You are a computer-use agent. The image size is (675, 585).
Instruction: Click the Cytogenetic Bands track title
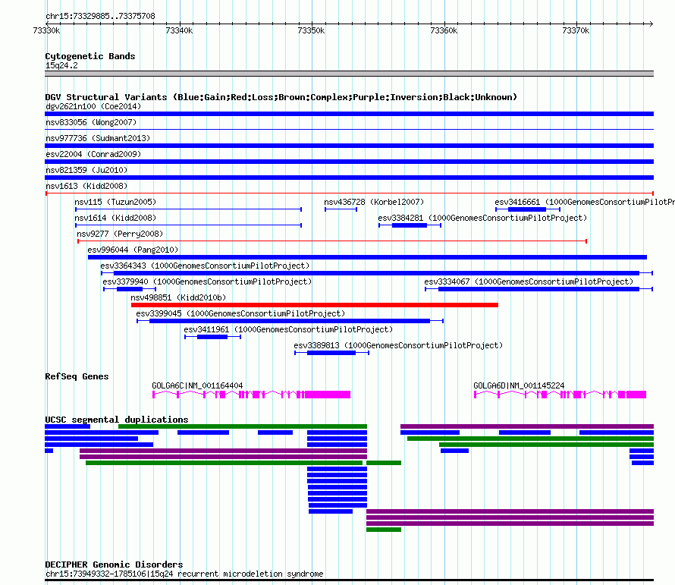point(90,56)
